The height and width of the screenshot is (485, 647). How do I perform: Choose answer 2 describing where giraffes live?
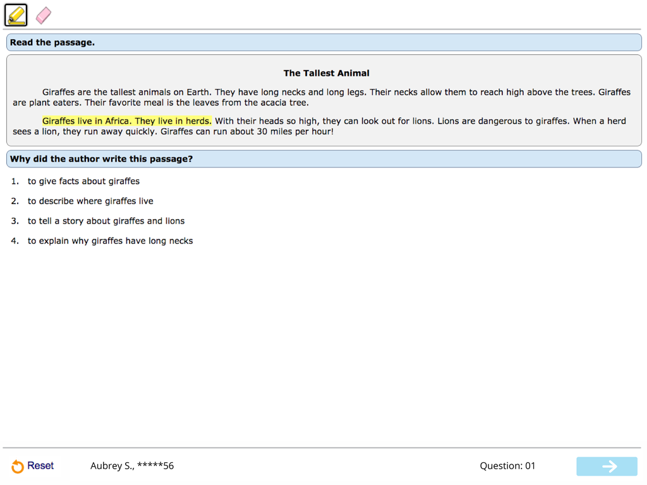click(90, 201)
